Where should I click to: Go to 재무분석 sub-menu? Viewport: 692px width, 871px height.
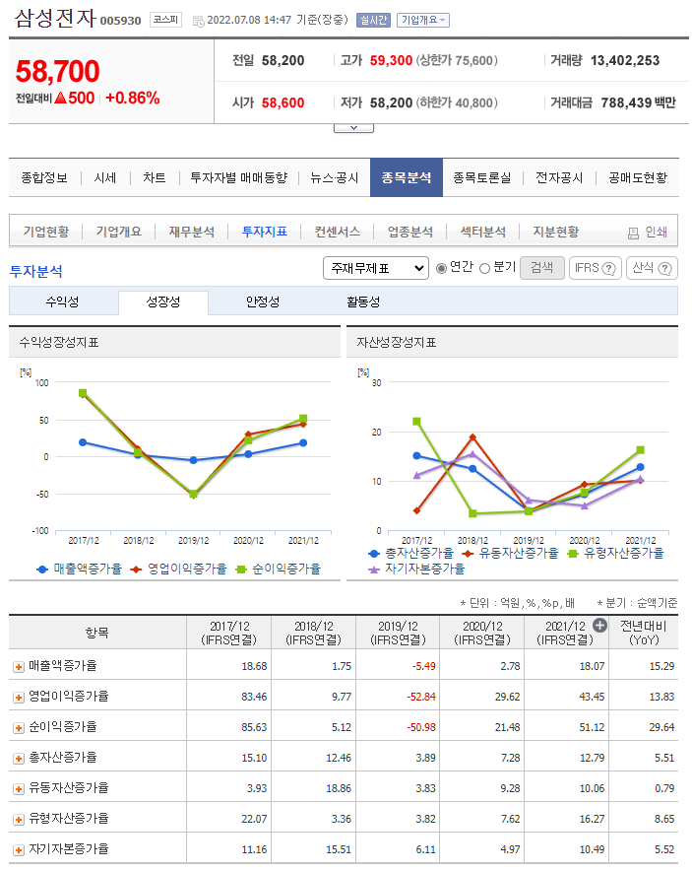[191, 232]
